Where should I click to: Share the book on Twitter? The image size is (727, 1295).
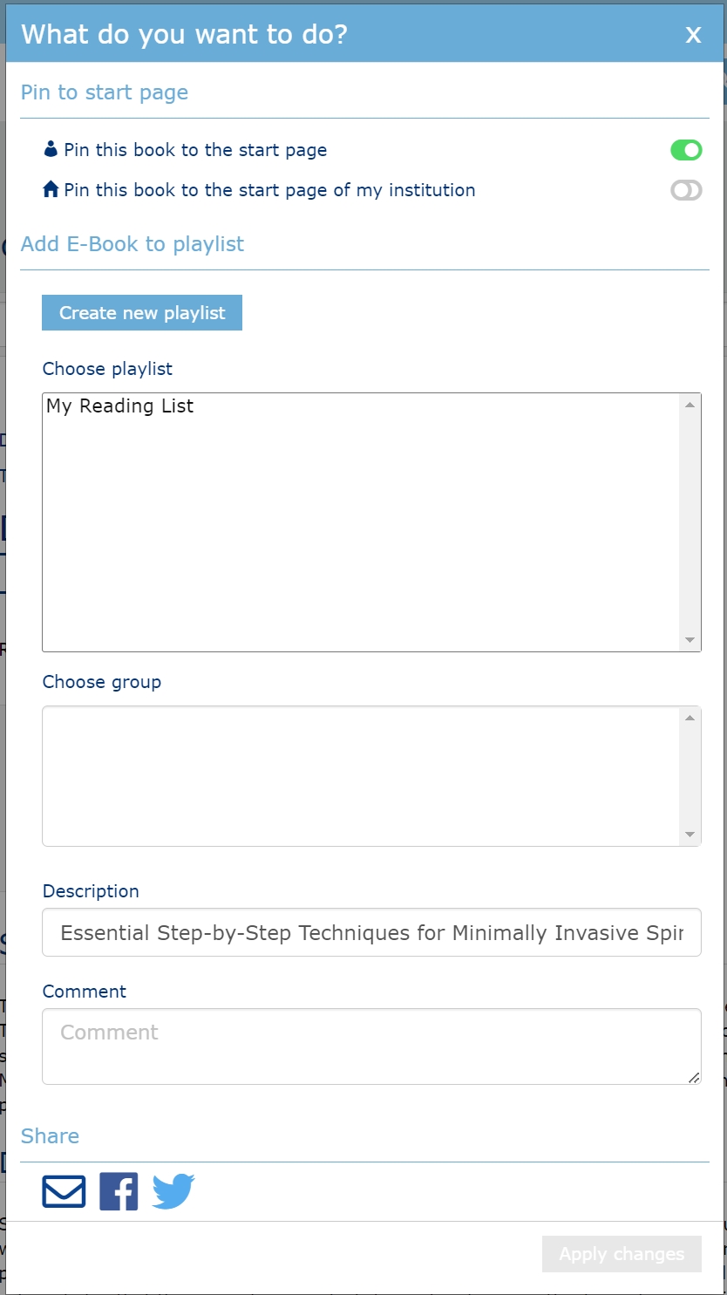tap(173, 1191)
